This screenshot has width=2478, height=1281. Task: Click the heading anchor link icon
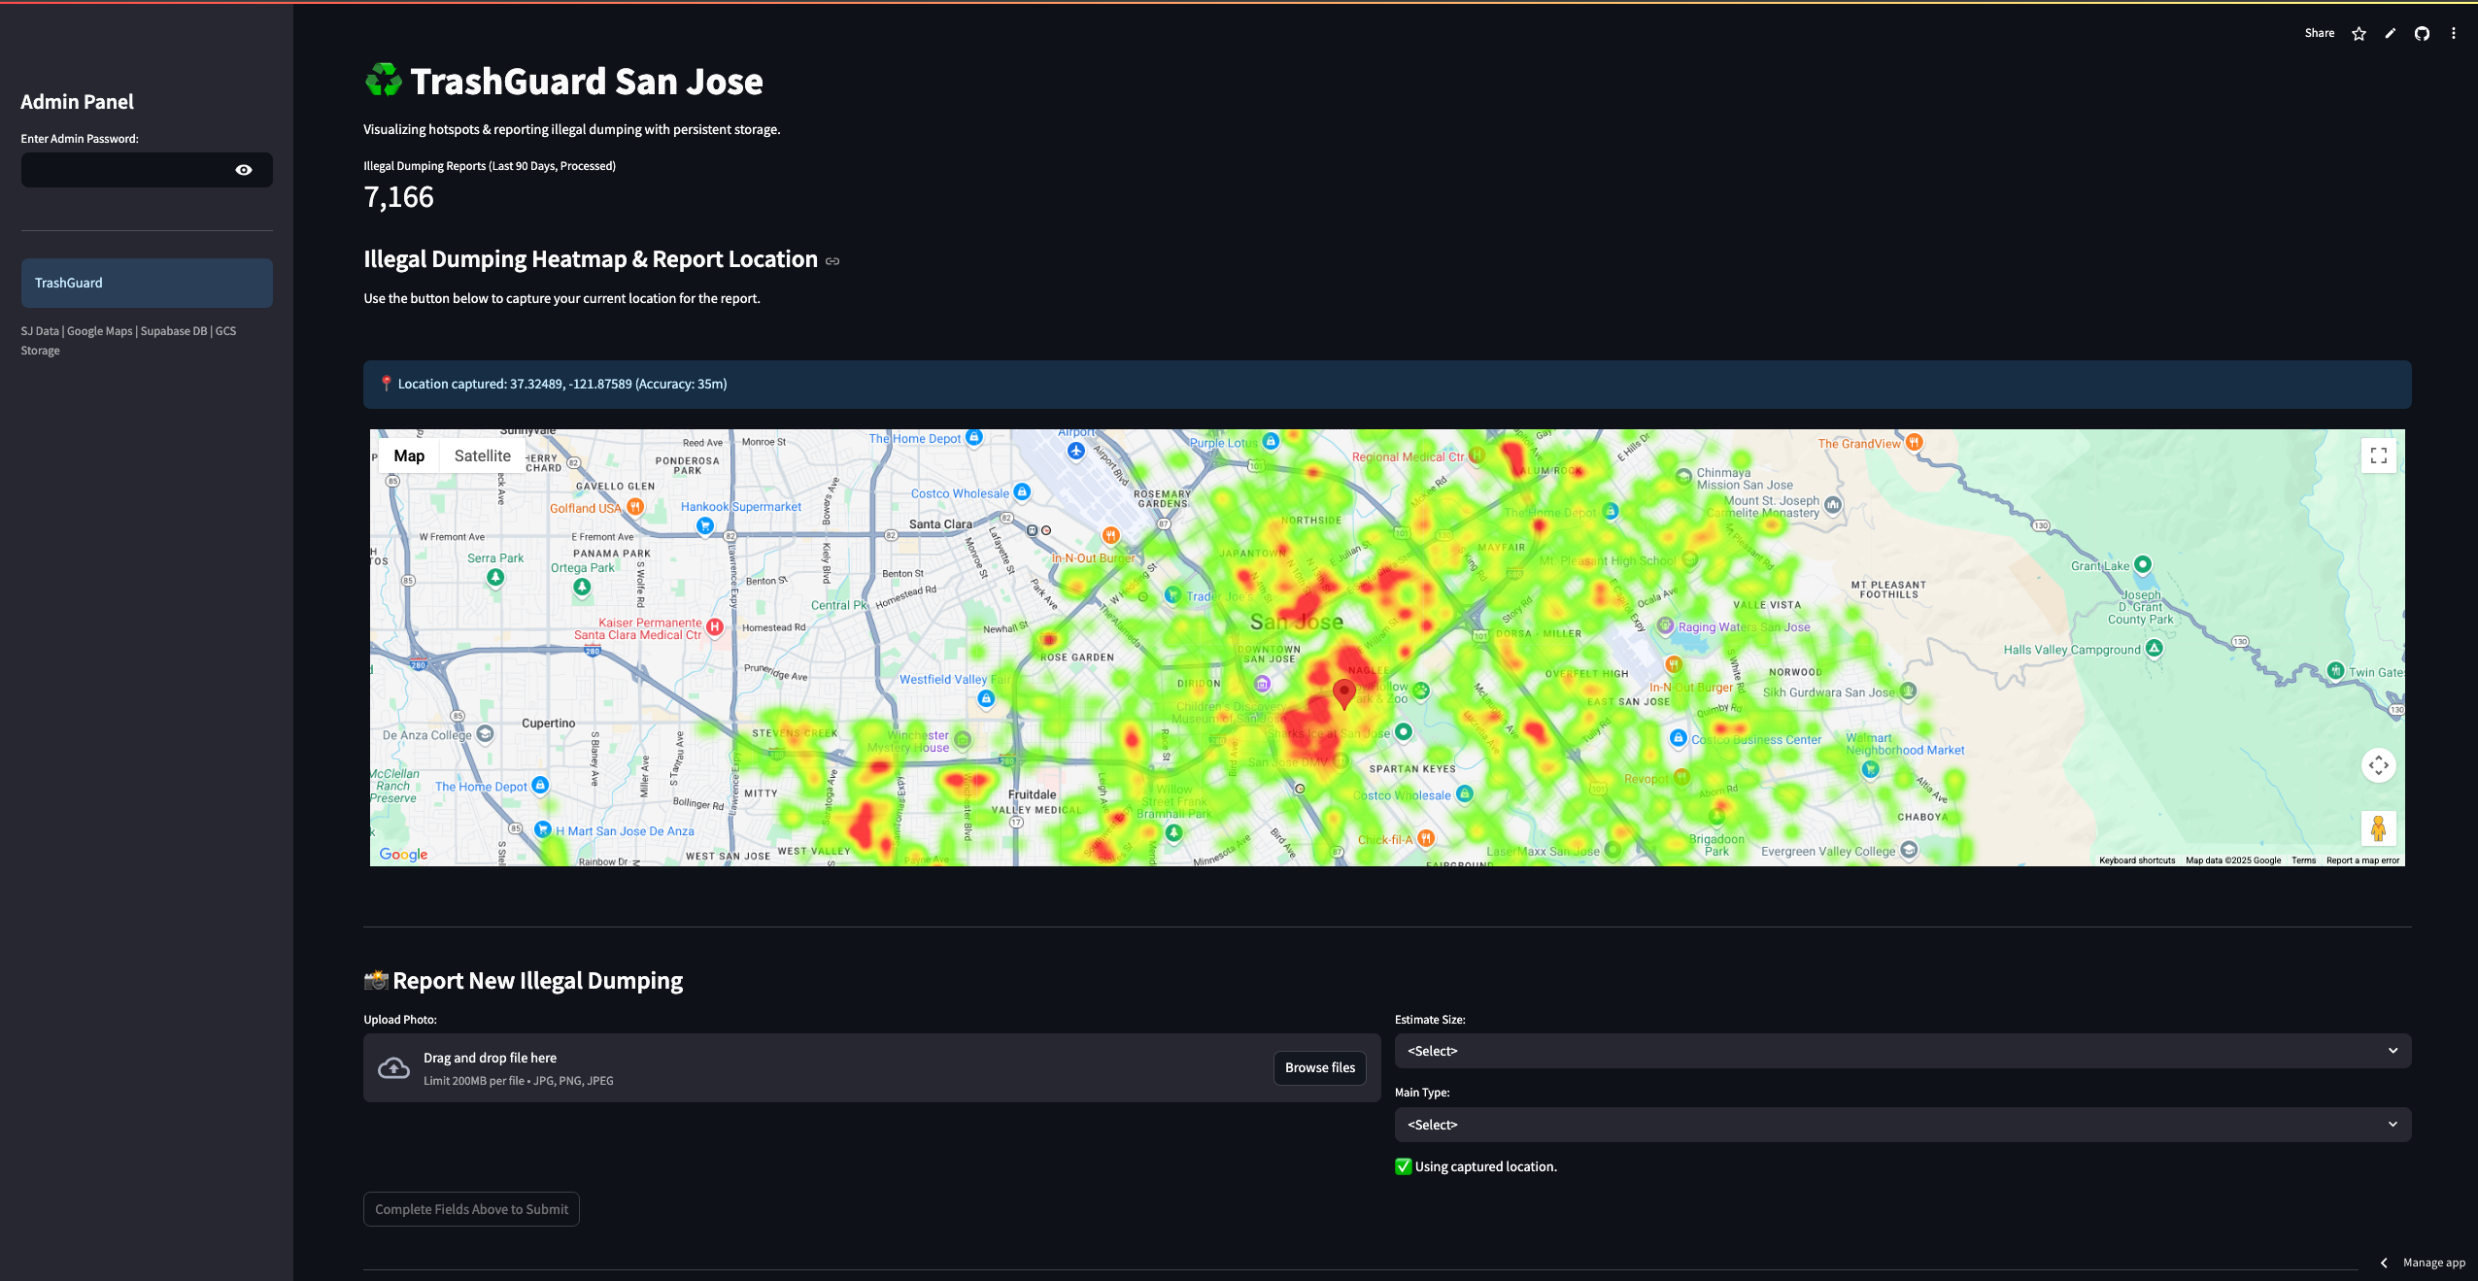click(x=832, y=261)
